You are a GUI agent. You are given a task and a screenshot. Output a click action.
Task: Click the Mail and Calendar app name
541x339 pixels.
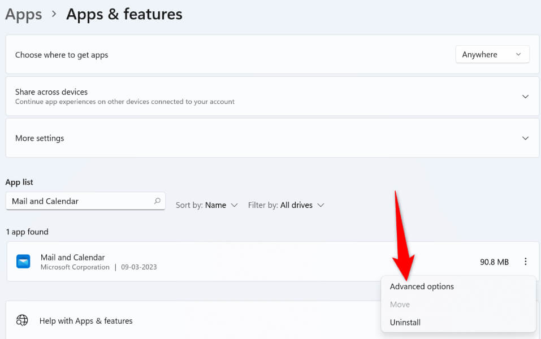point(73,257)
